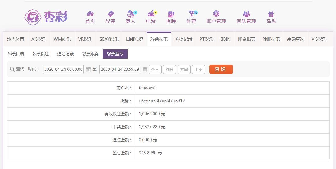The height and width of the screenshot is (169, 336).
Task: Switch to VR娱乐 tab
Action: [x=85, y=39]
